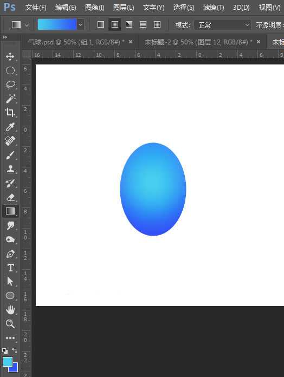284x377 pixels.
Task: Open the tool preset picker dropdown
Action: [x=27, y=25]
